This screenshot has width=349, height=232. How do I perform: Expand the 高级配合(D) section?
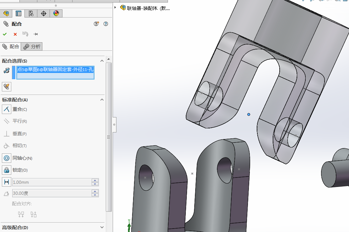tap(102, 227)
